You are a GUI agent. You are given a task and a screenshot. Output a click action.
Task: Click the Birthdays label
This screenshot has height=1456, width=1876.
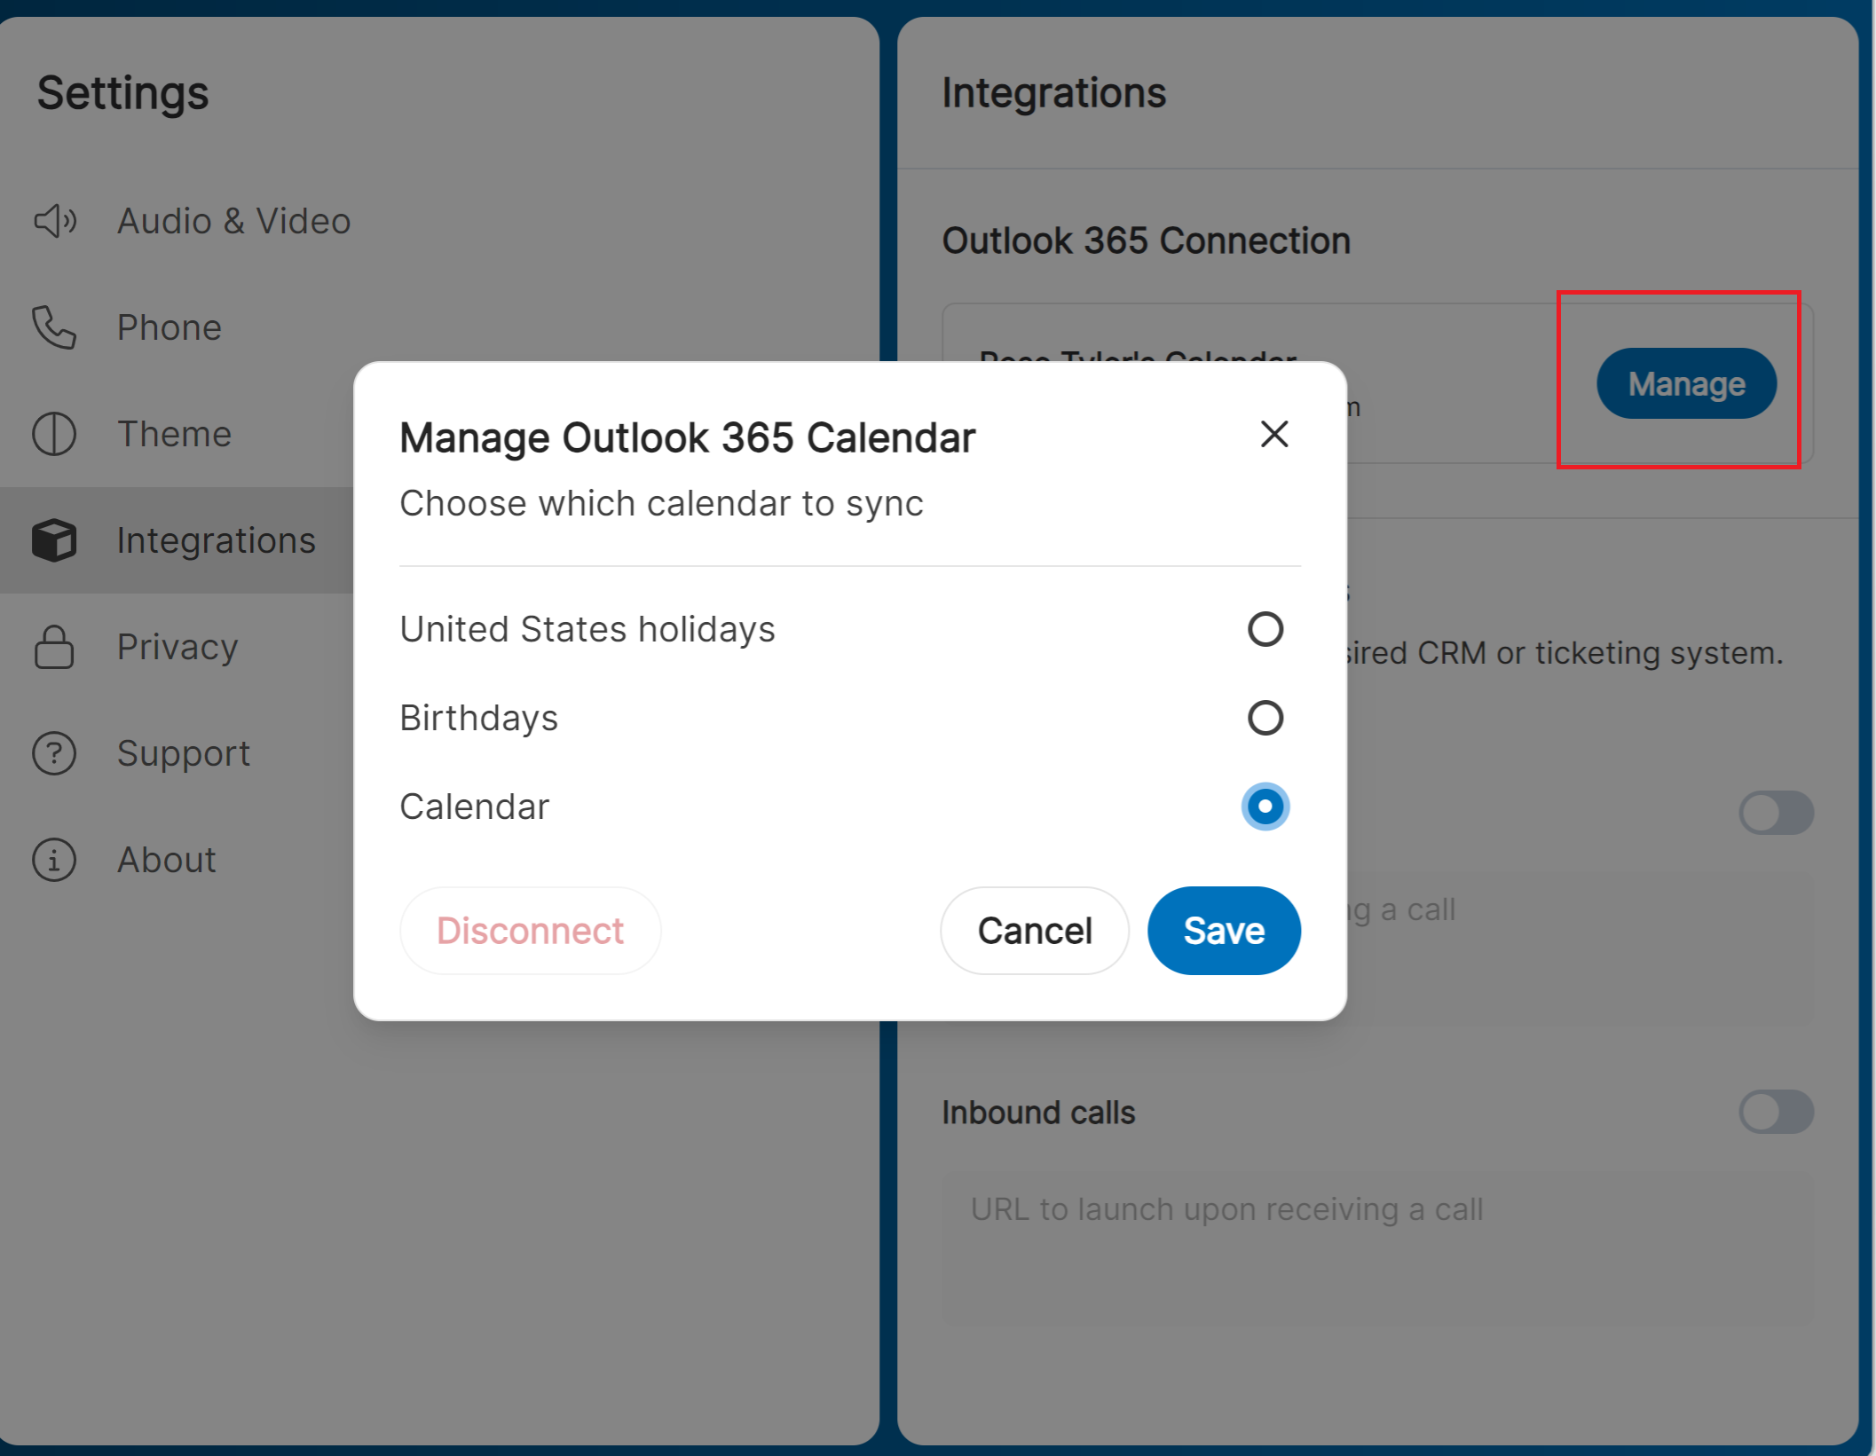(479, 718)
